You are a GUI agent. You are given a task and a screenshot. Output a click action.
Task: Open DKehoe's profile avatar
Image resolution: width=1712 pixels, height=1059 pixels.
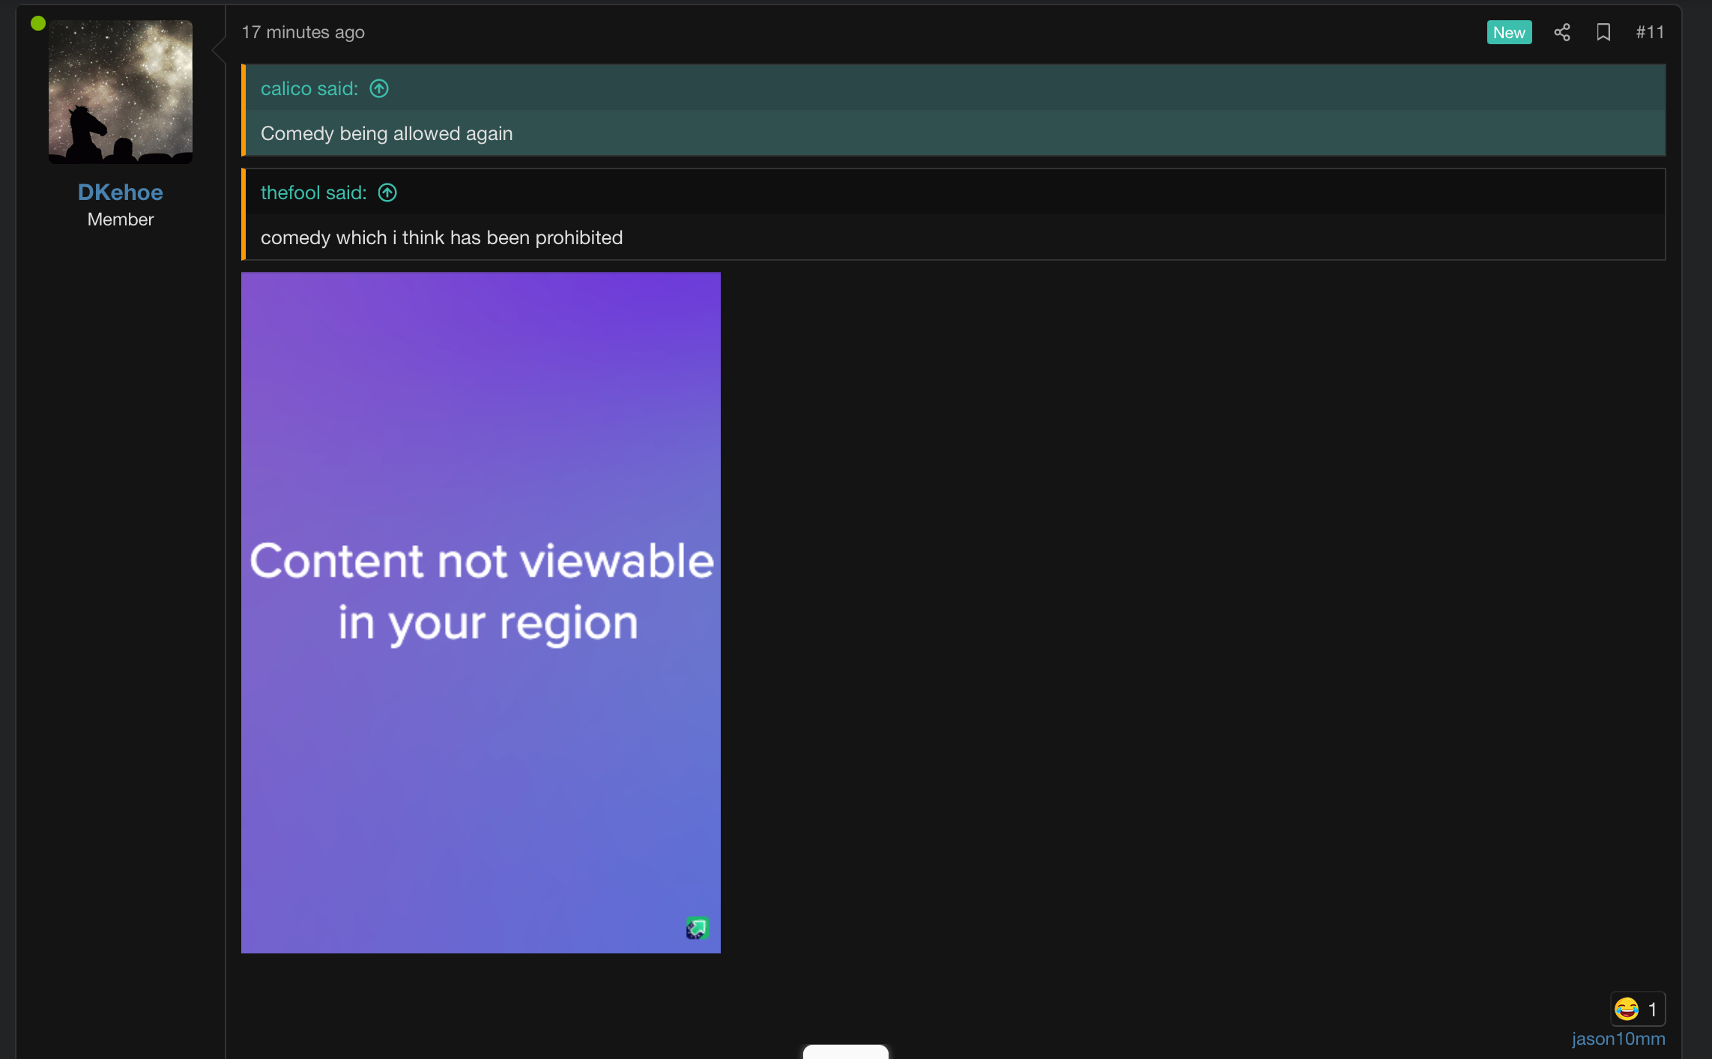click(x=121, y=91)
